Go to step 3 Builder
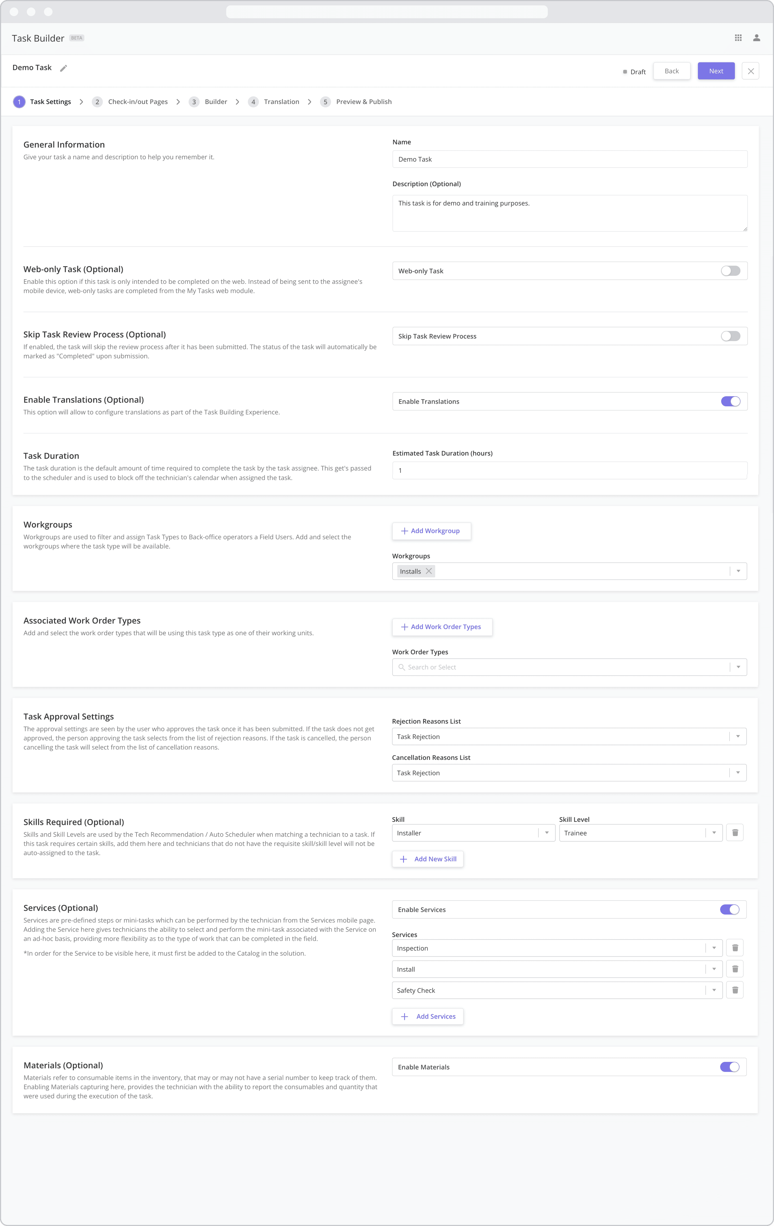774x1226 pixels. pos(208,102)
